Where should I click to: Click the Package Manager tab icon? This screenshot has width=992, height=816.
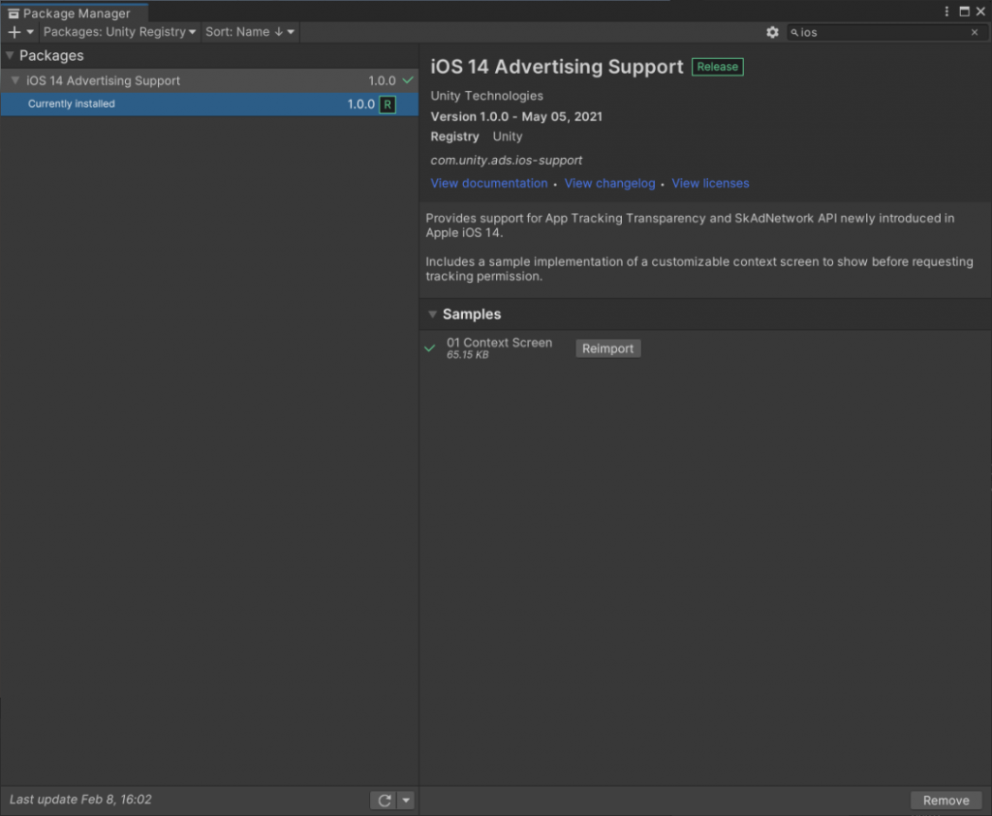point(14,14)
